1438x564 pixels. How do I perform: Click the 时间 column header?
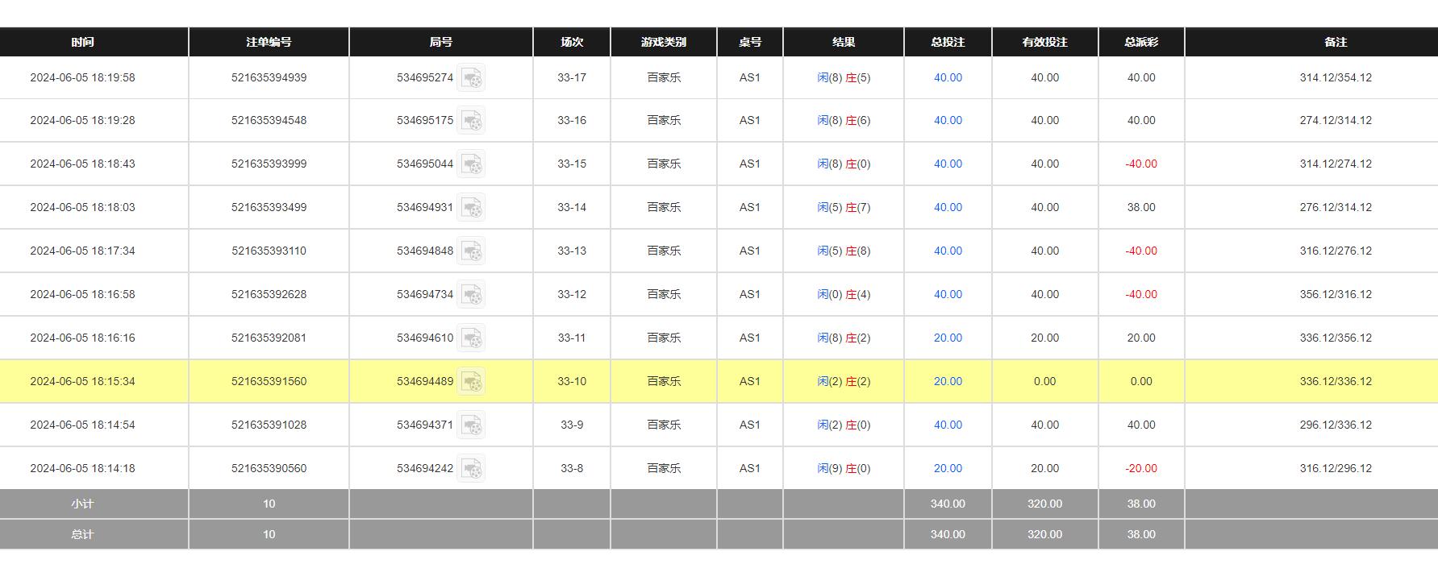pyautogui.click(x=83, y=42)
